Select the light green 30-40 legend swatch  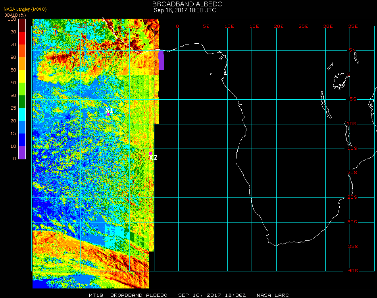point(22,89)
